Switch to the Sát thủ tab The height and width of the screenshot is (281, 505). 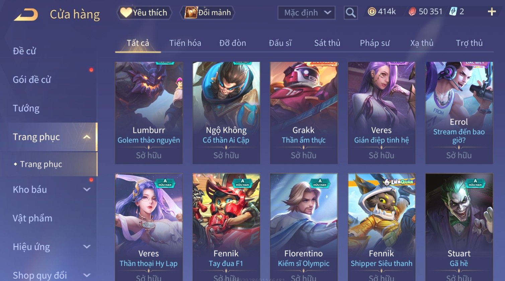[x=327, y=43]
